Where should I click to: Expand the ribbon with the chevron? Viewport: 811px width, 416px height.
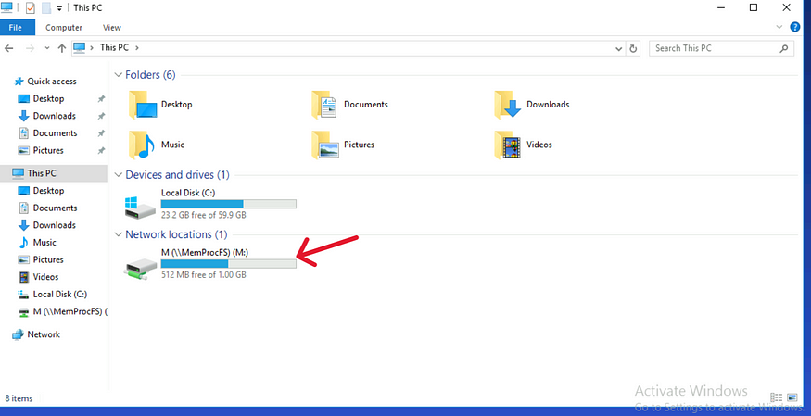[779, 27]
